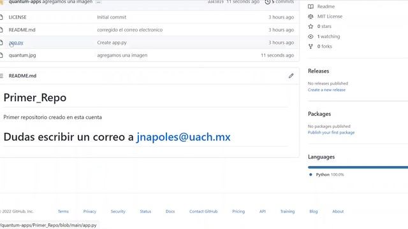Open the About footer link
Viewport: 408px width, 229px height.
tap(338, 211)
